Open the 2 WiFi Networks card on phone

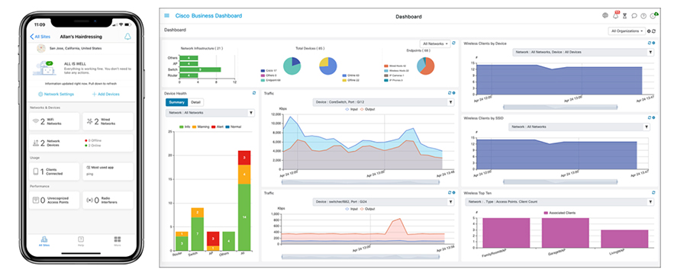coord(54,121)
